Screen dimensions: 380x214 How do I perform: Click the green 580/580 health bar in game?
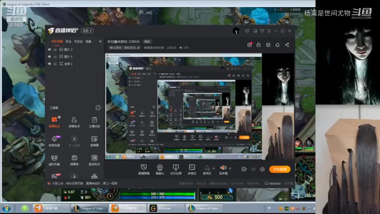coord(157,194)
